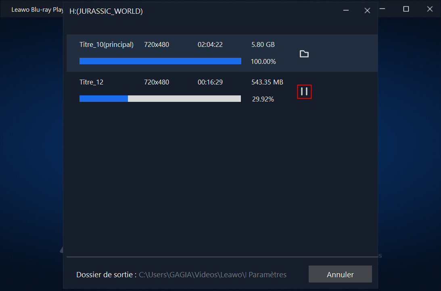Viewport: 441px width, 291px height.
Task: Close the H:(JURASSIC_WORLD) dialog
Action: coord(367,11)
